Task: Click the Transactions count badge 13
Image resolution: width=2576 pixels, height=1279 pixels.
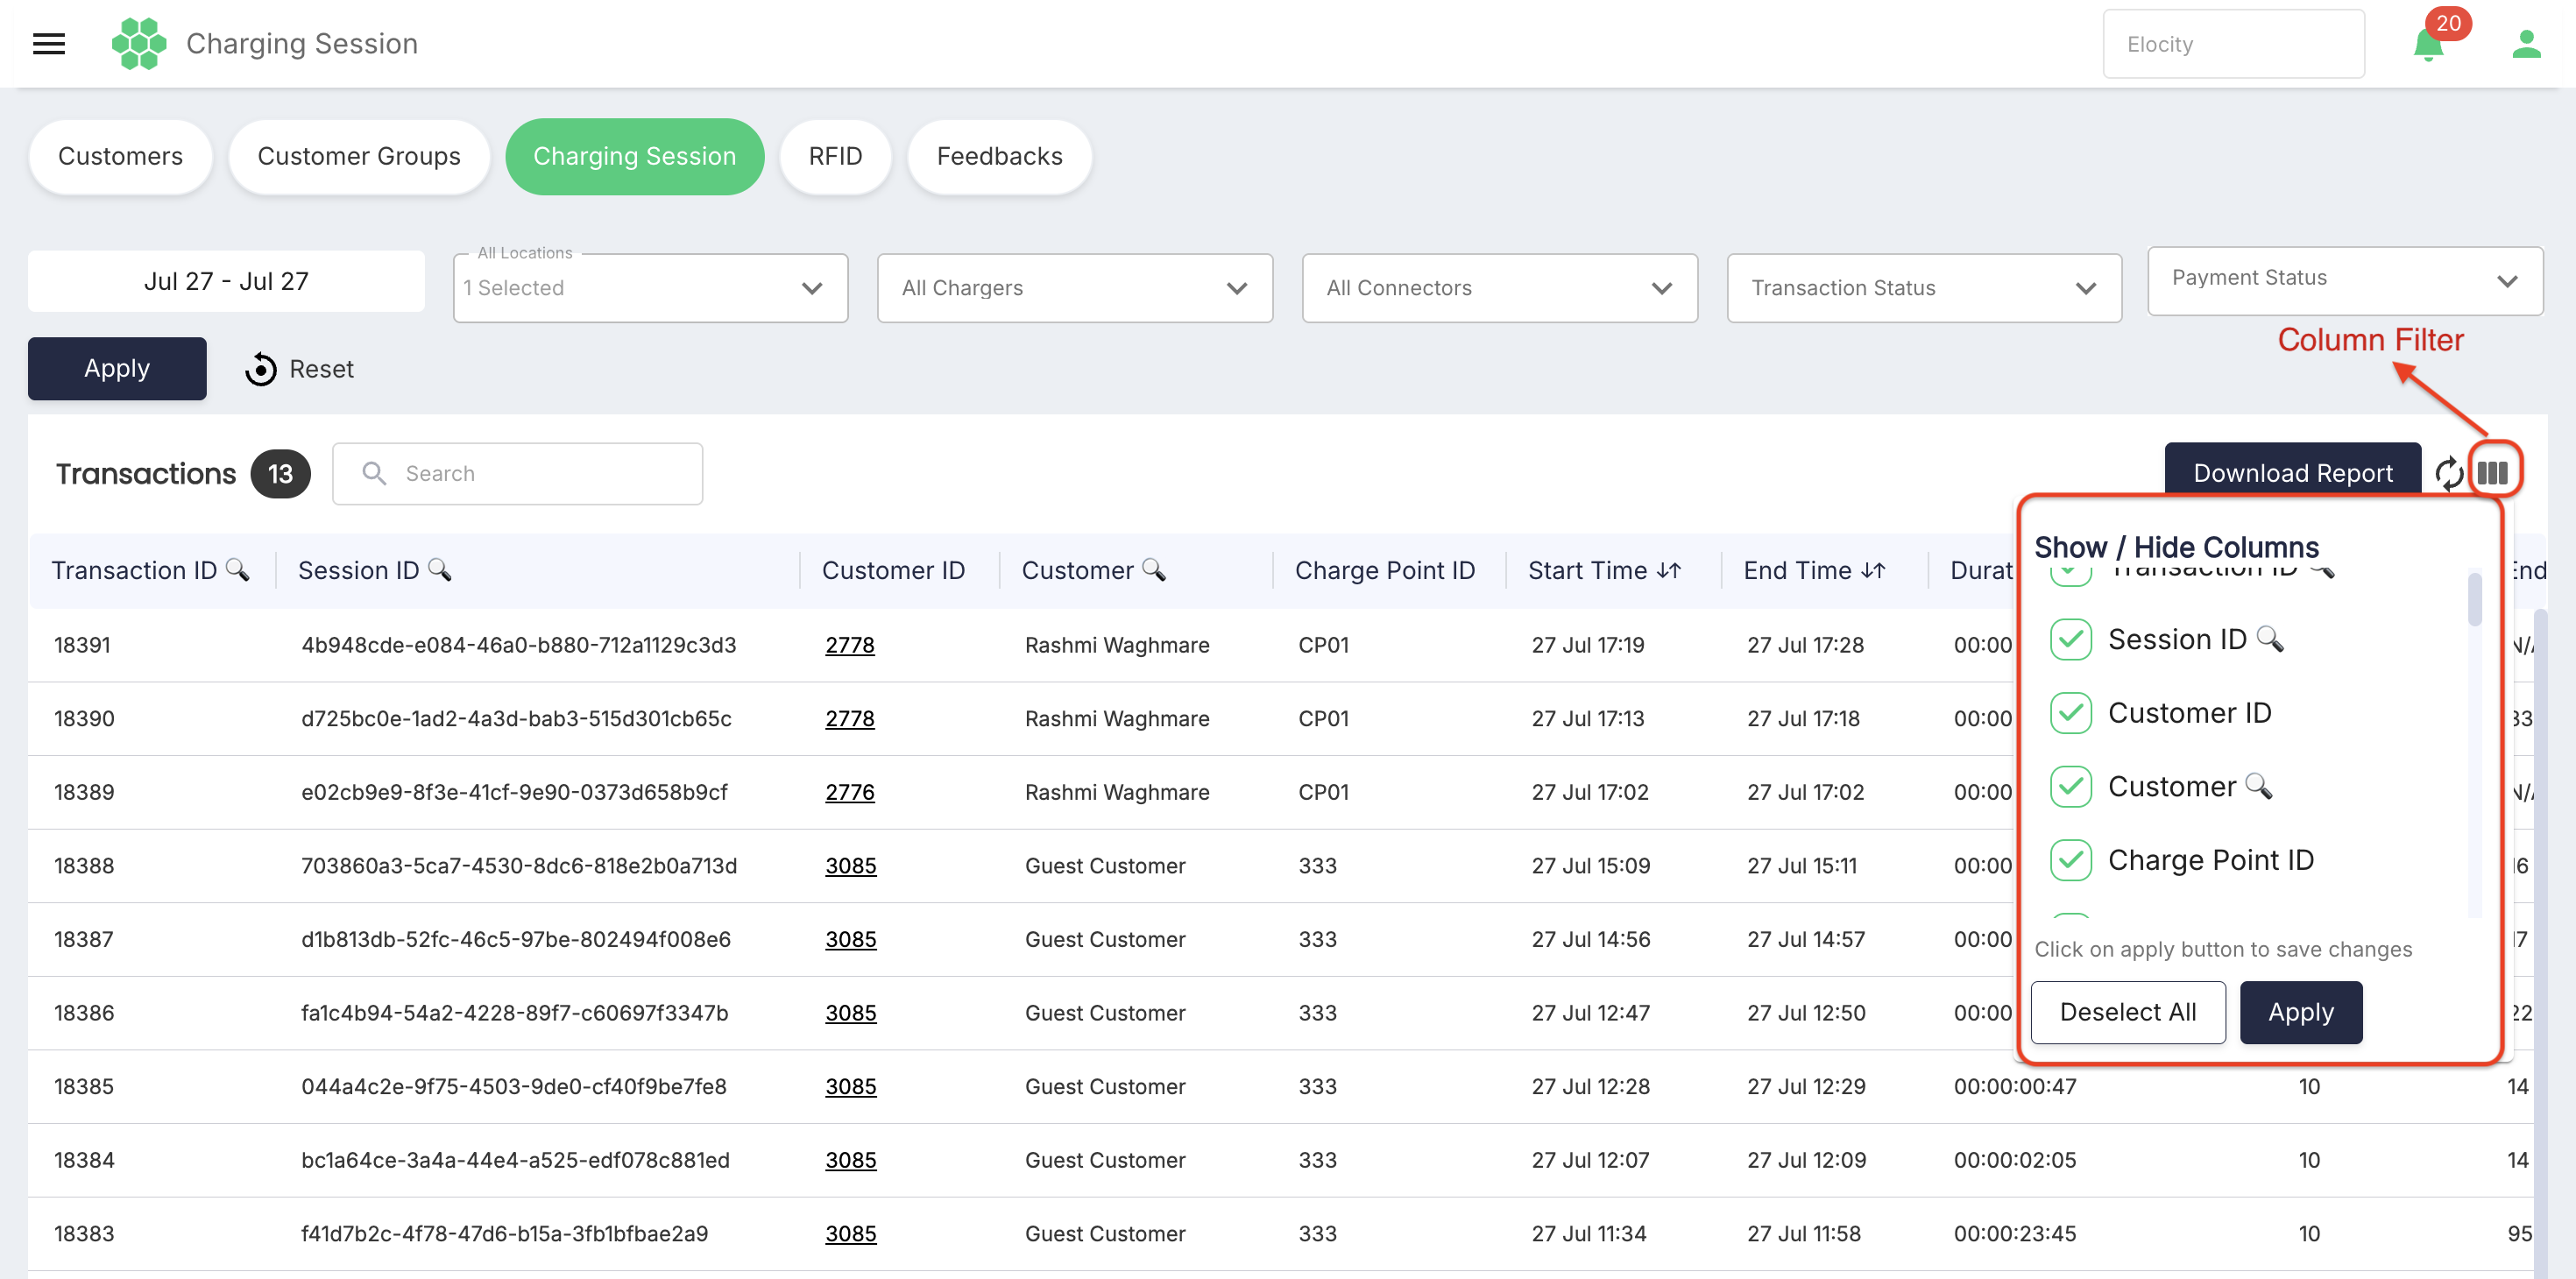Action: [280, 473]
